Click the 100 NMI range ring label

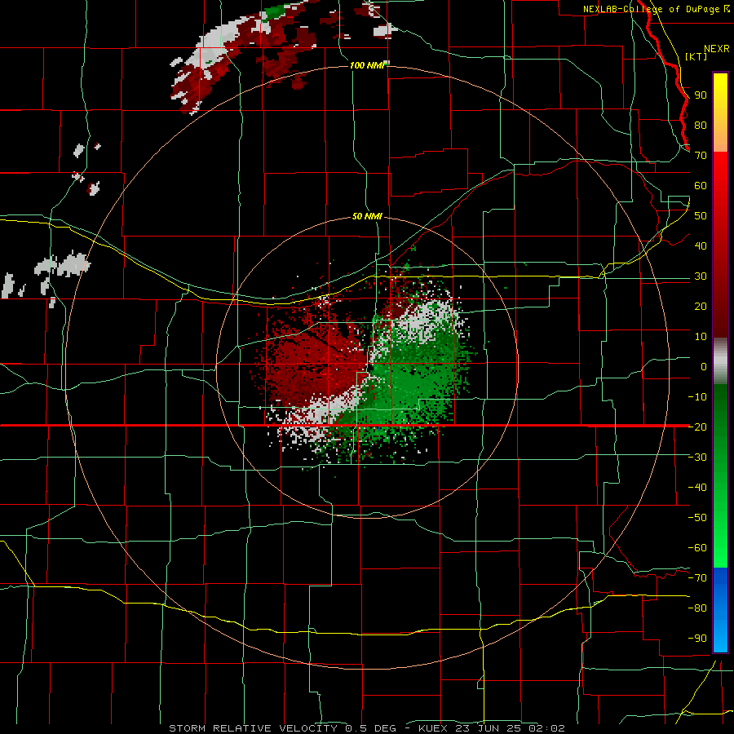pyautogui.click(x=366, y=65)
